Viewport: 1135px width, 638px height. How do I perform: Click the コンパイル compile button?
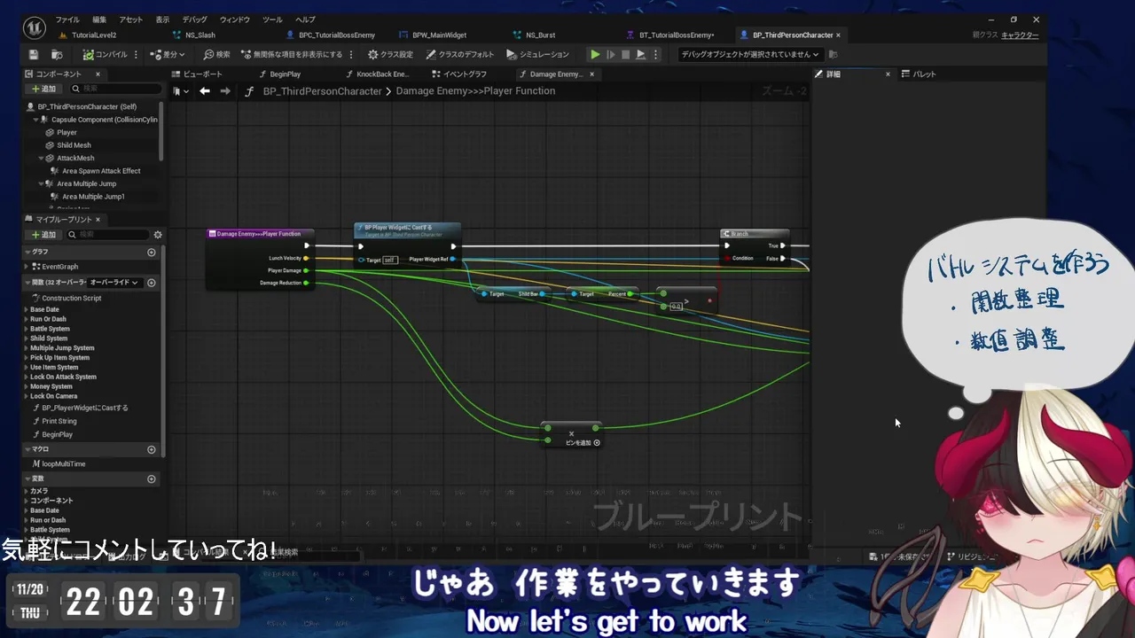(106, 54)
